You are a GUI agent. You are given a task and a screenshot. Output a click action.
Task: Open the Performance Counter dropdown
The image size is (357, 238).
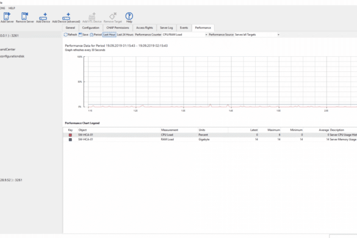tap(185, 35)
